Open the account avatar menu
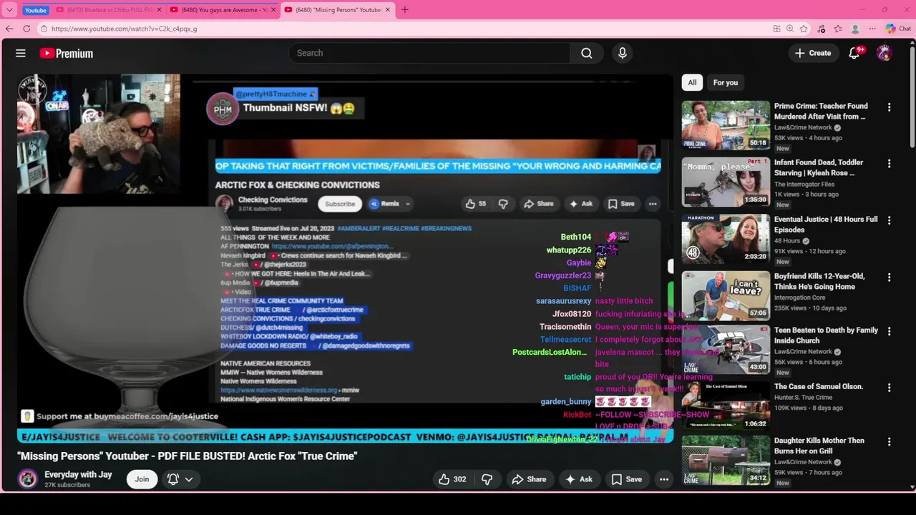This screenshot has height=515, width=916. (885, 53)
